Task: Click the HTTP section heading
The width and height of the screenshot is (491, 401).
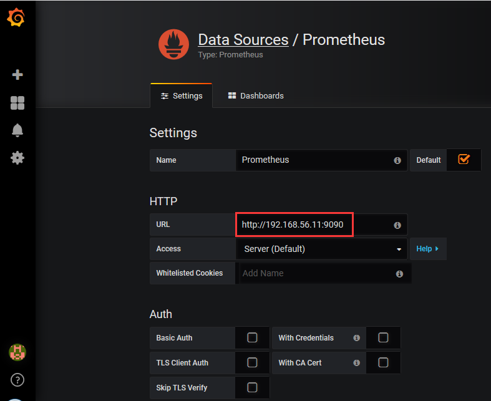Action: pos(163,201)
